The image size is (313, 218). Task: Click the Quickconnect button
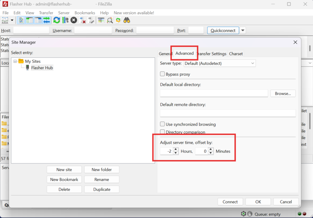click(223, 30)
